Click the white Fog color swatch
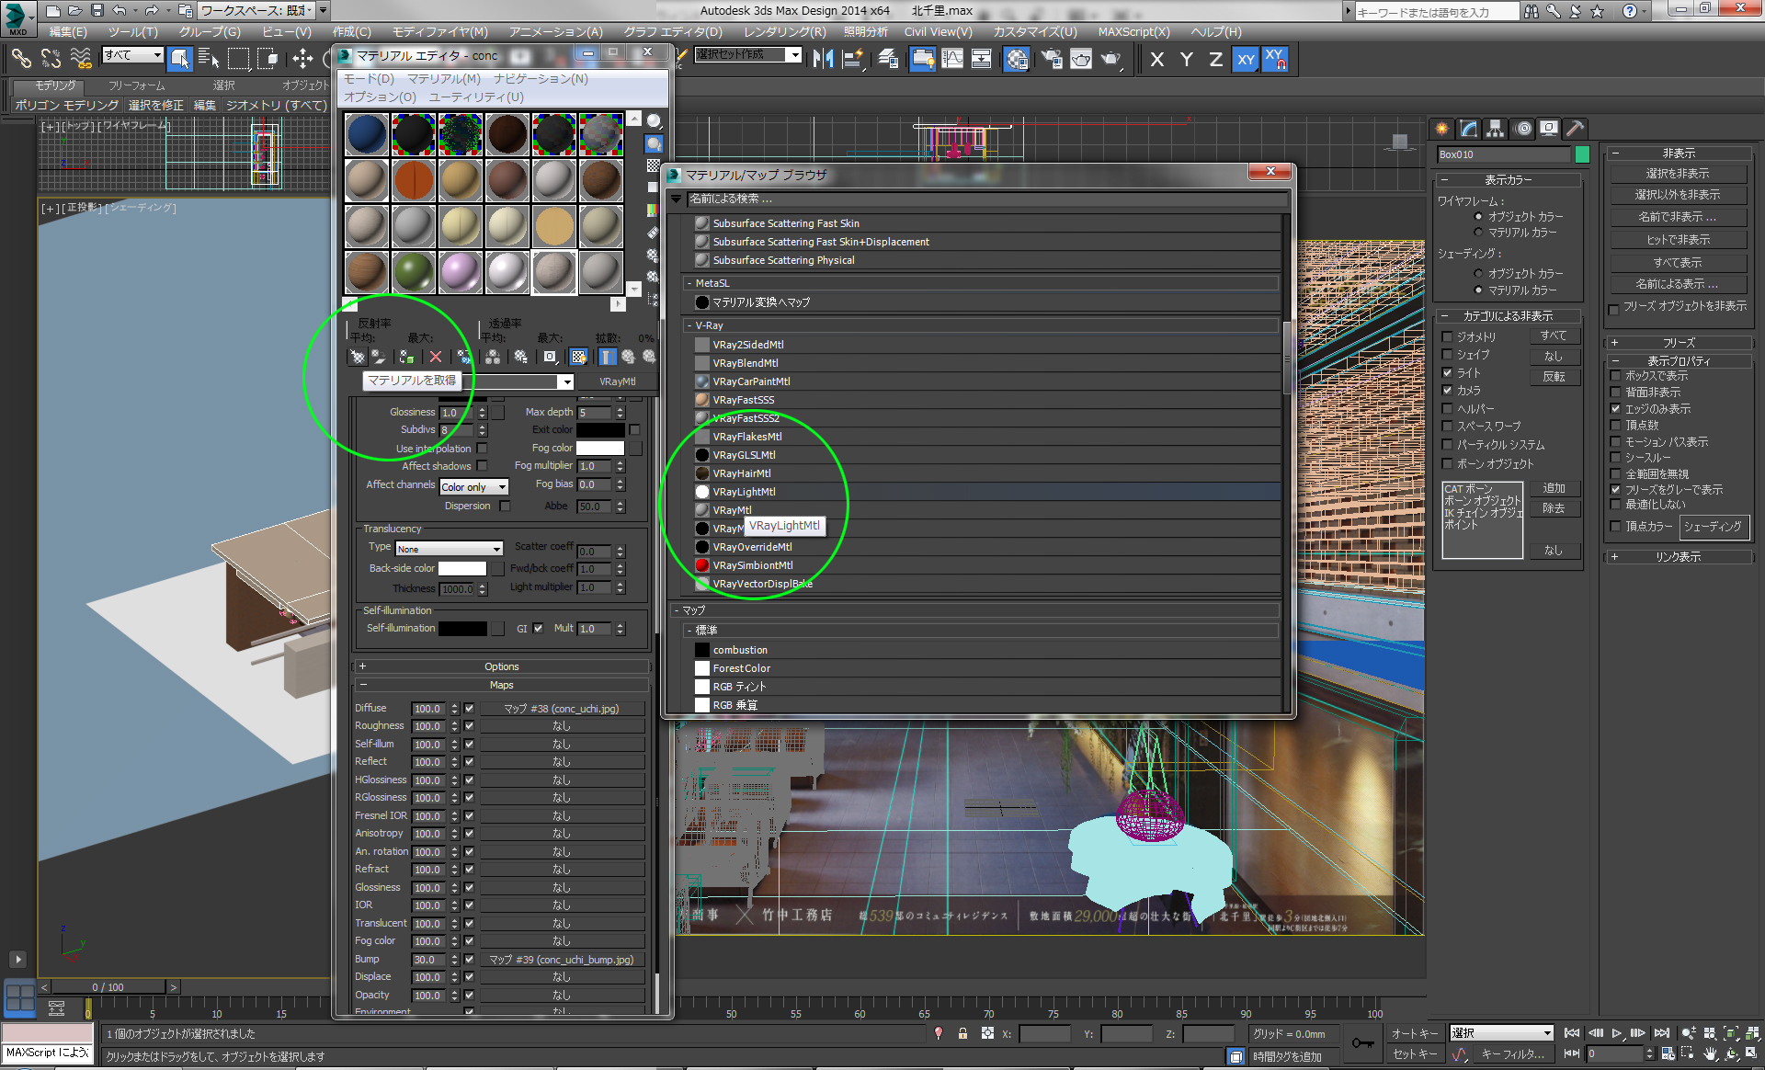Viewport: 1765px width, 1070px height. click(599, 448)
